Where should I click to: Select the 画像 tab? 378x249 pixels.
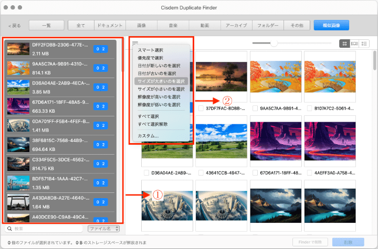pos(142,25)
